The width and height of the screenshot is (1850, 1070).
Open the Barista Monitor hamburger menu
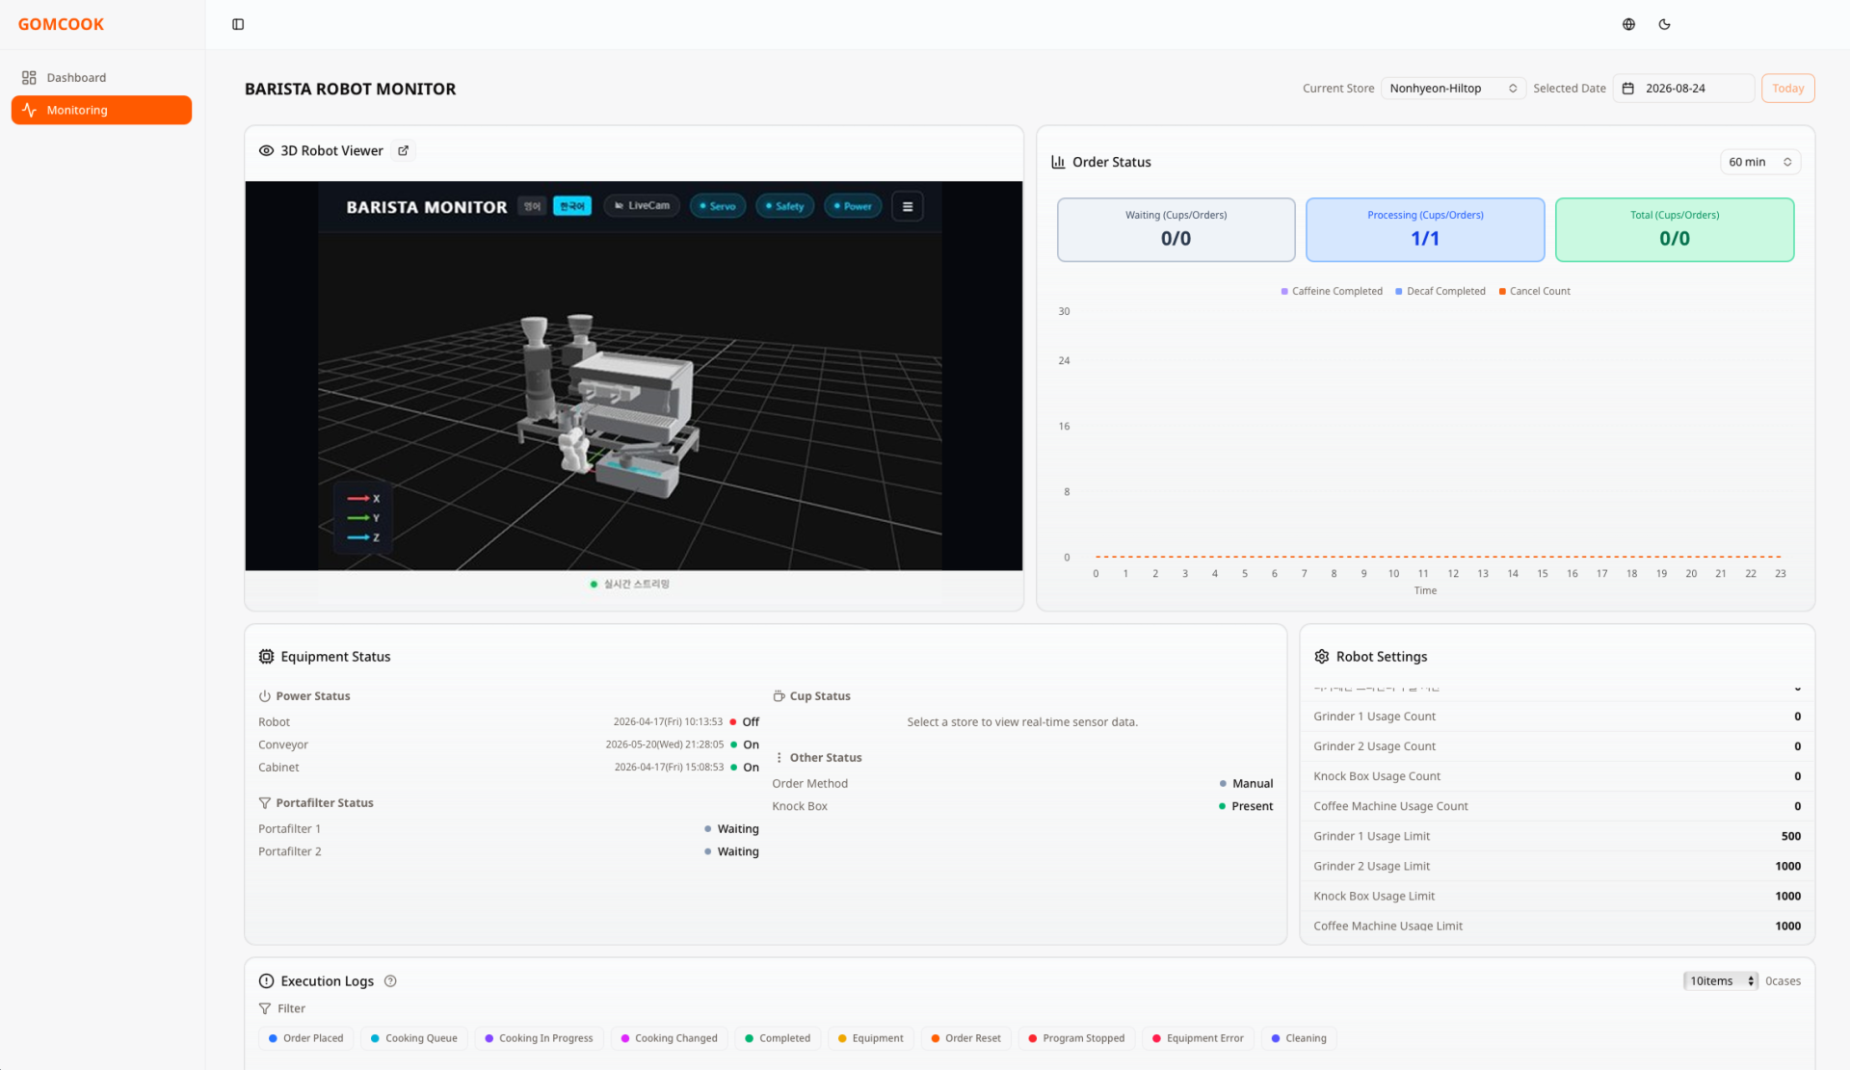(907, 206)
